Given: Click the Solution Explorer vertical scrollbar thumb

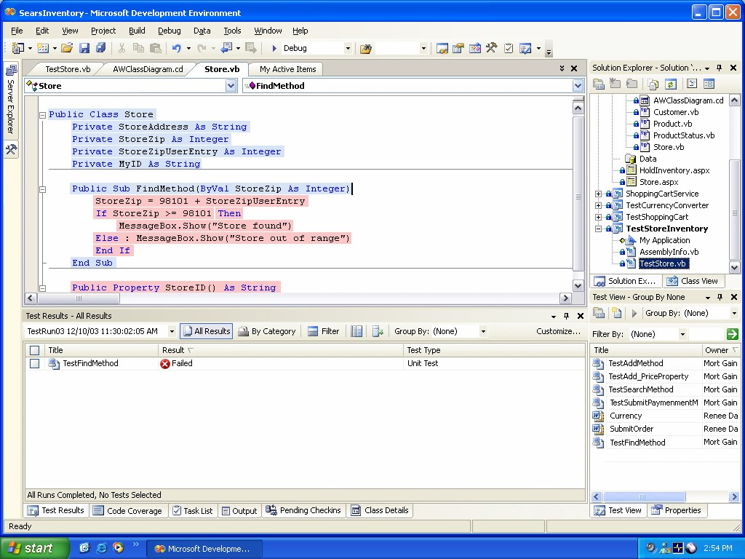Looking at the screenshot, I should click(734, 210).
